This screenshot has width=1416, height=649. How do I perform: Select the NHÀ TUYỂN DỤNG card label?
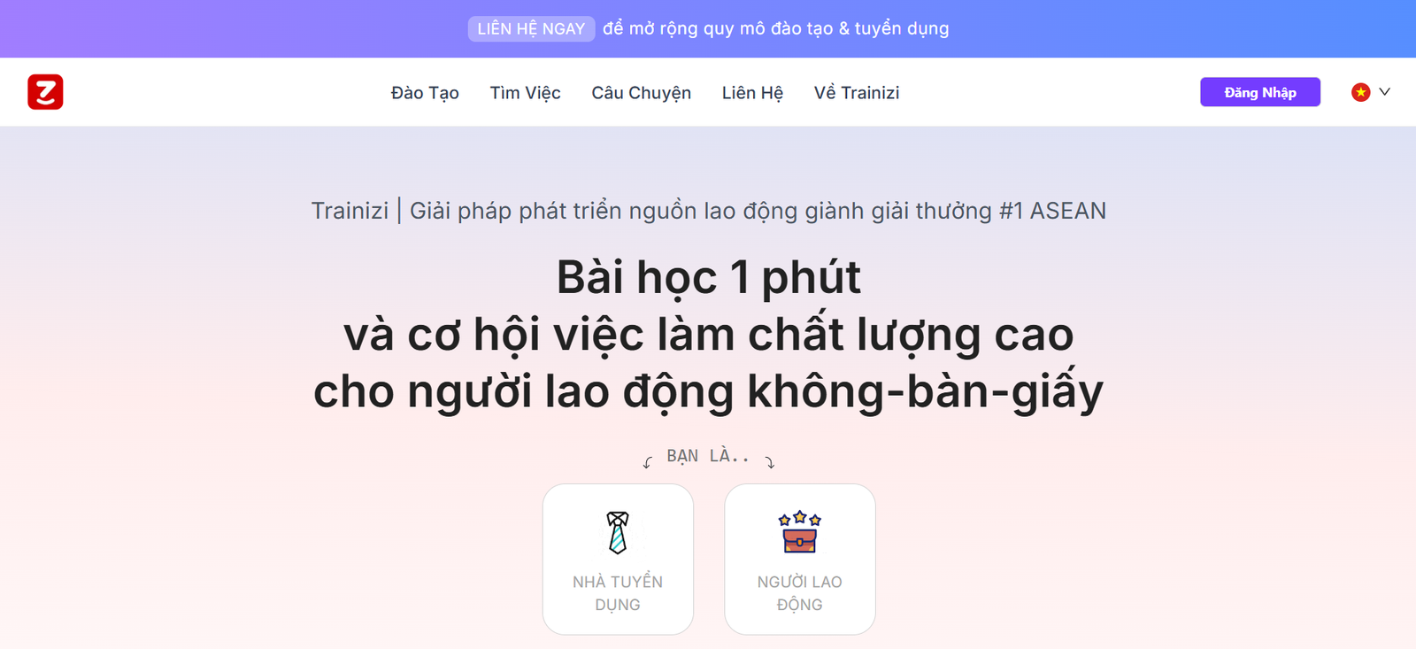pos(618,593)
